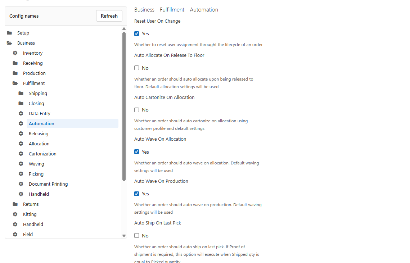The image size is (410, 263).
Task: Click the tree scrollbar down arrow
Action: click(x=124, y=236)
